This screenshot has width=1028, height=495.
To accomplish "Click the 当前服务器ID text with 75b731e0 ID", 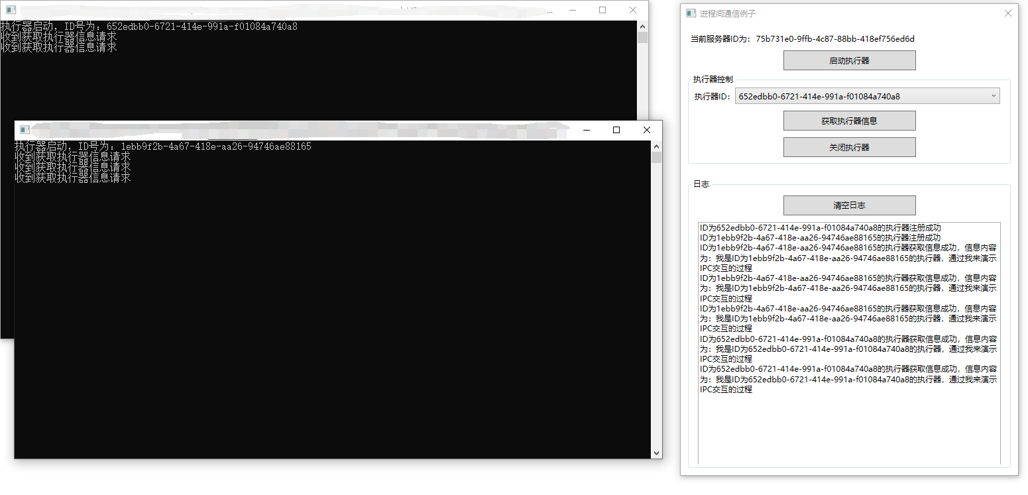I will 803,38.
